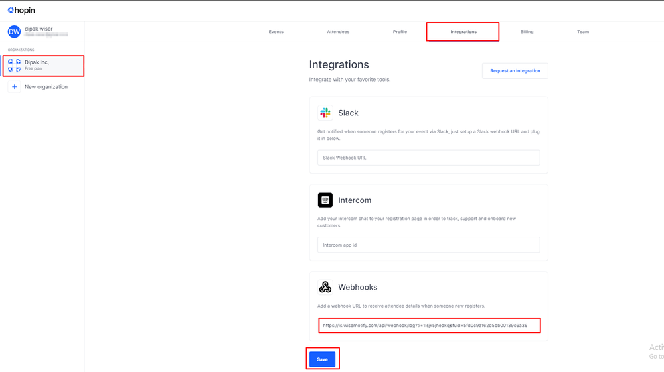
Task: Click the plus icon for new organization
Action: coord(14,87)
